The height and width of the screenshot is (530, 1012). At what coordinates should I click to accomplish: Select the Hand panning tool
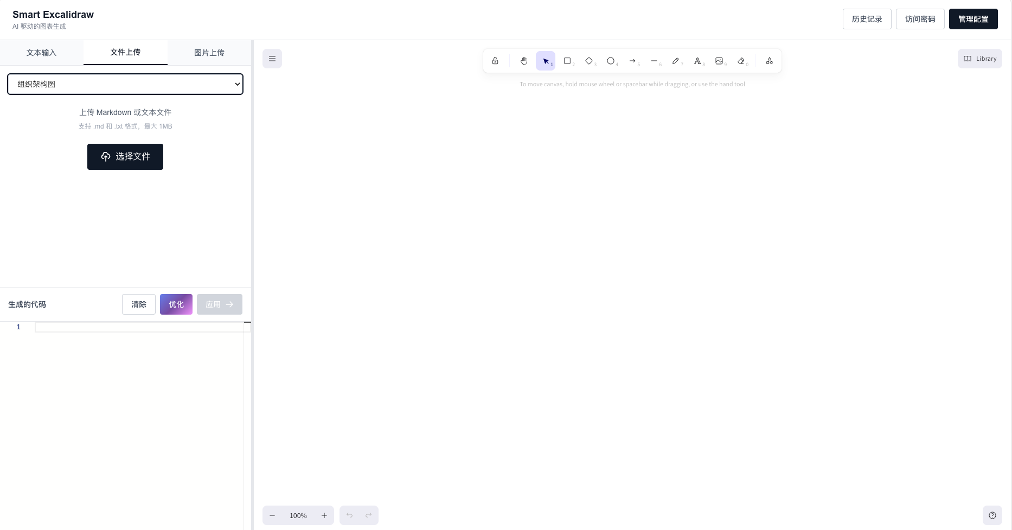524,61
